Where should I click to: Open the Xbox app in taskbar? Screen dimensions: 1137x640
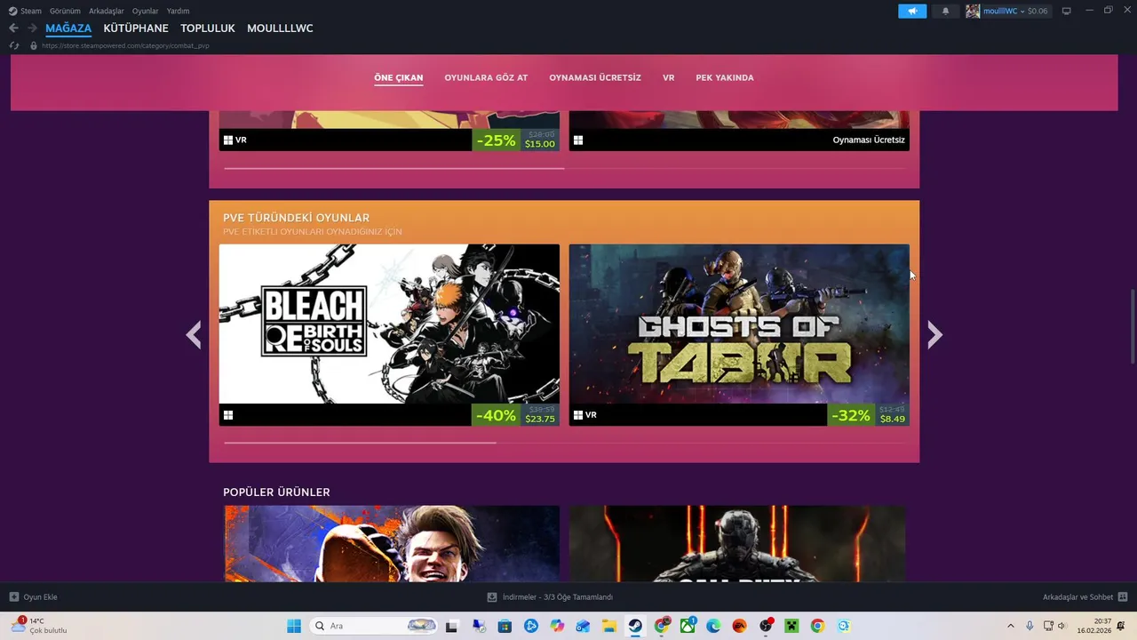(x=688, y=626)
